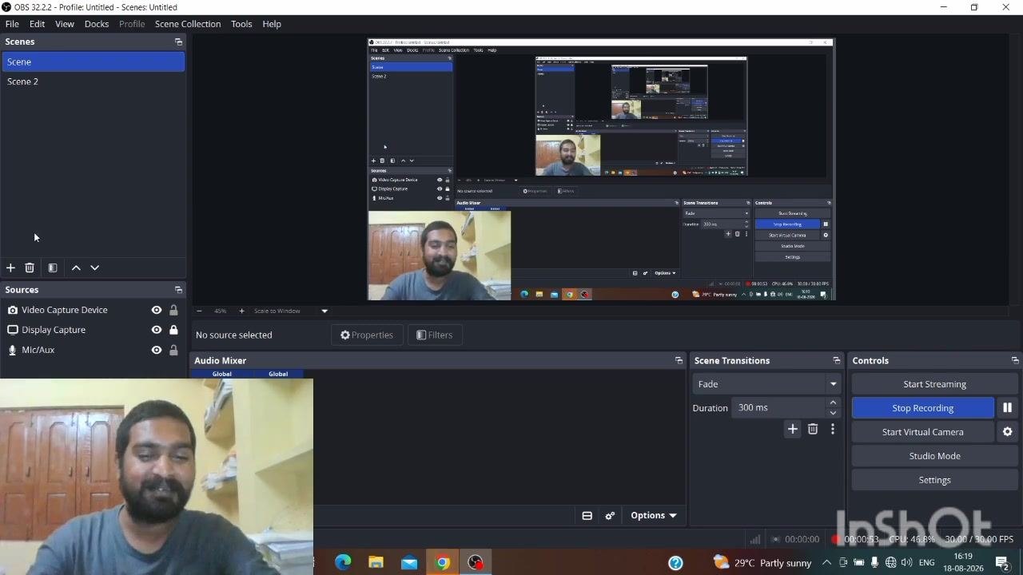The image size is (1023, 575).
Task: Pop out the Controls dock
Action: click(x=1015, y=361)
